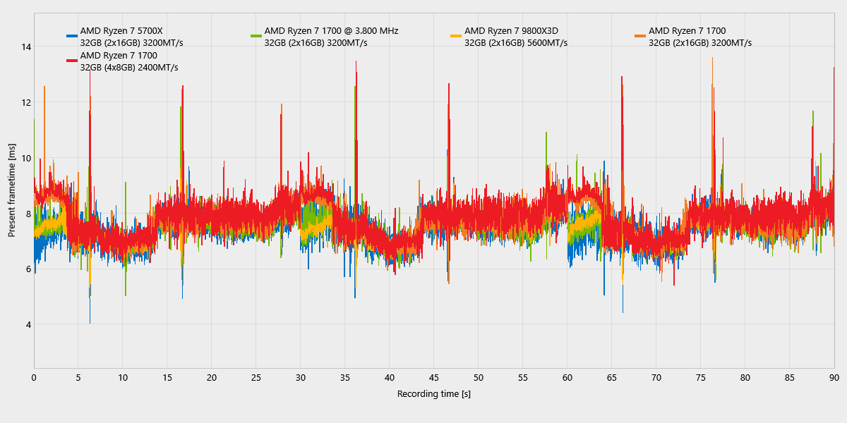This screenshot has width=847, height=423.
Task: Click the y-axis tick label 4
Action: pyautogui.click(x=27, y=325)
